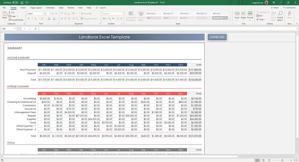Image resolution: width=299 pixels, height=162 pixels.
Task: Open the File menu
Action: (4, 8)
